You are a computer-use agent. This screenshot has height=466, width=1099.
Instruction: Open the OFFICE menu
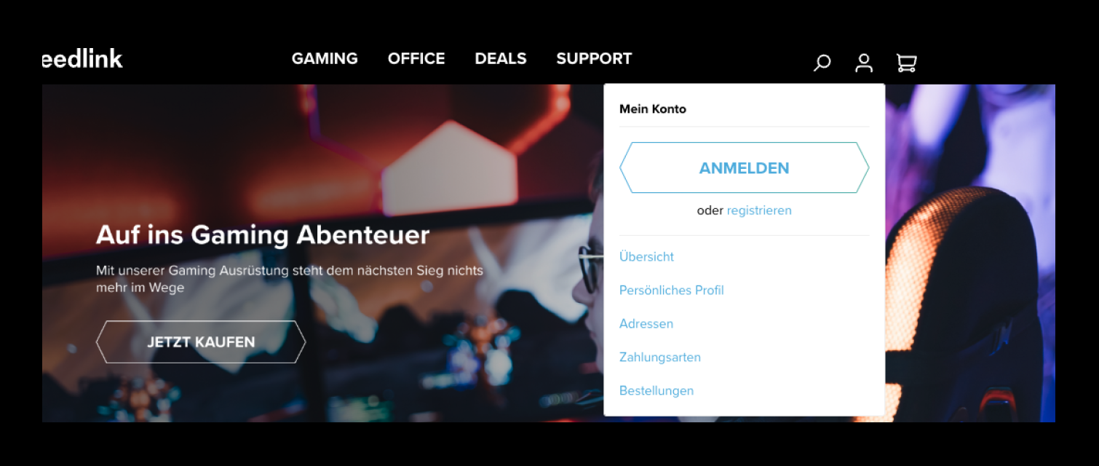416,58
